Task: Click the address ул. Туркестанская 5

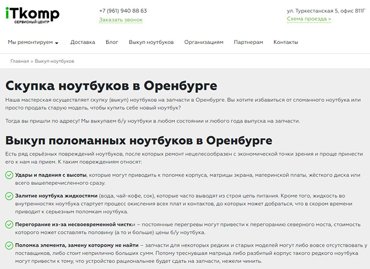Action: (x=326, y=11)
